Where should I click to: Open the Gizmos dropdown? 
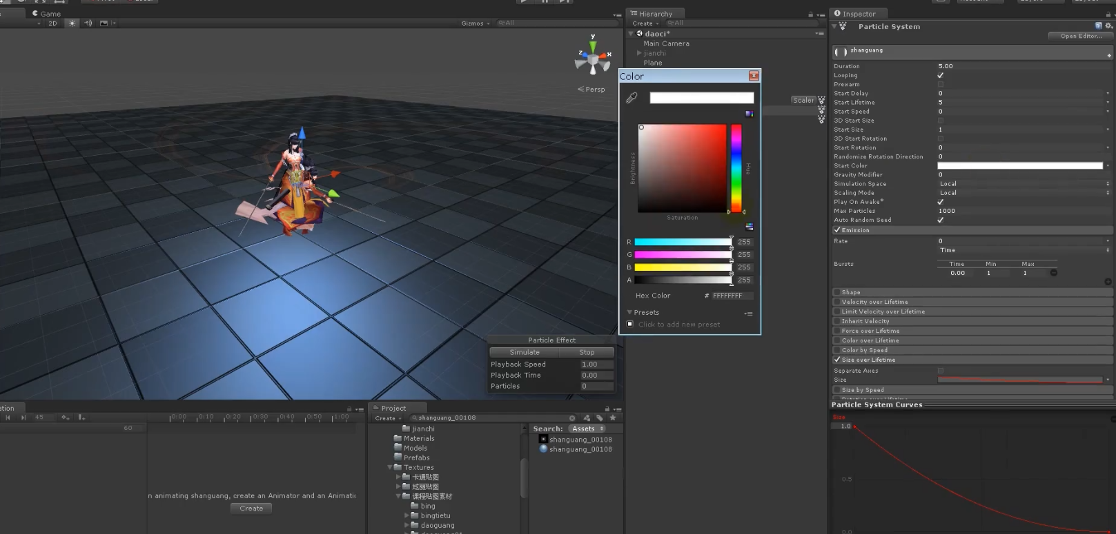coord(476,23)
